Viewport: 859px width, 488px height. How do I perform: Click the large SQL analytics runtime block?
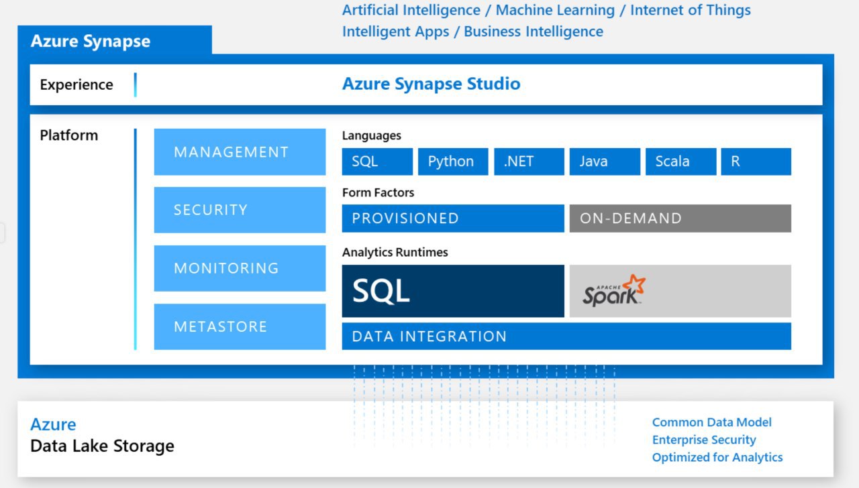453,291
